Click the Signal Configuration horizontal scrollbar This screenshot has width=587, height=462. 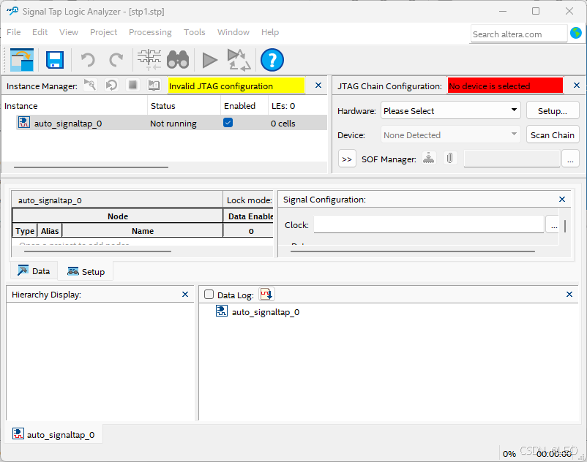413,251
